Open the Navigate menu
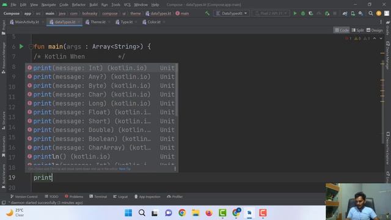Screen dimensions: 391x220 [48, 5]
